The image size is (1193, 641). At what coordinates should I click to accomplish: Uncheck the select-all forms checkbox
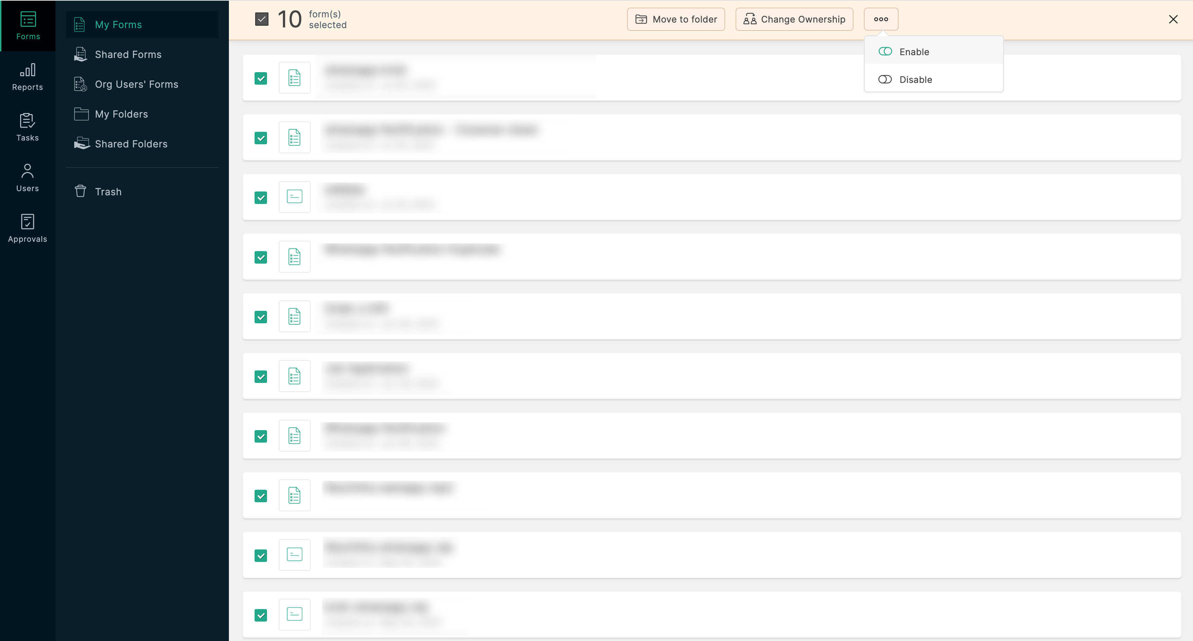(x=262, y=19)
